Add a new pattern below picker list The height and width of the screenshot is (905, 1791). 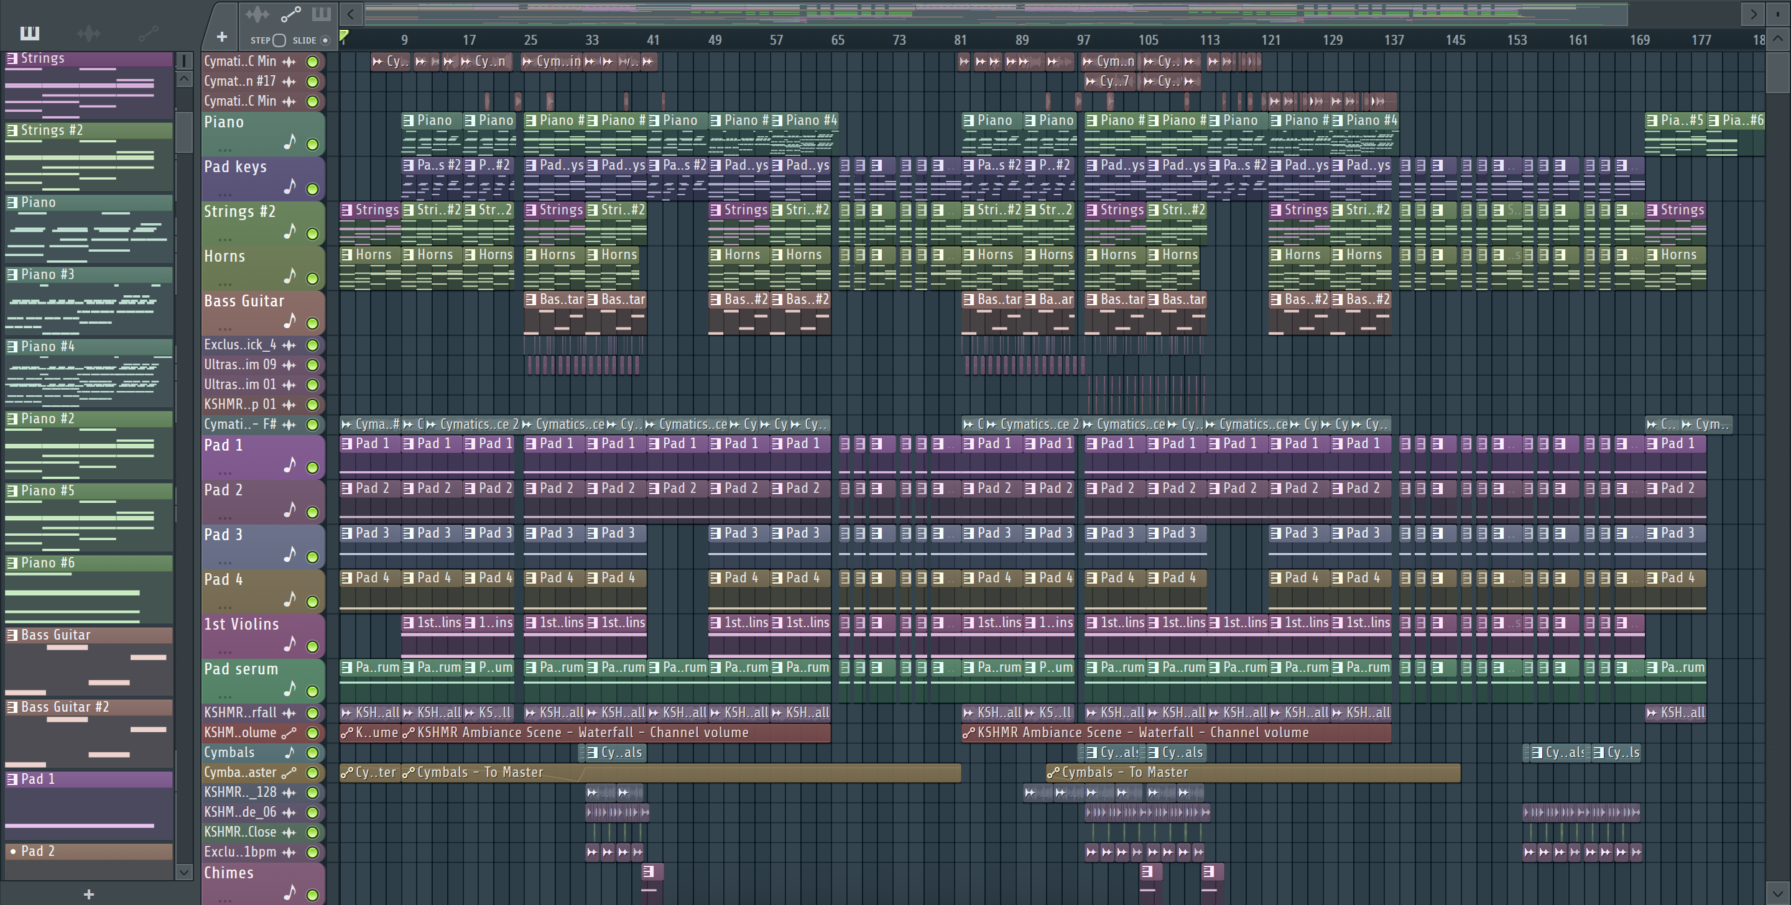tap(88, 894)
